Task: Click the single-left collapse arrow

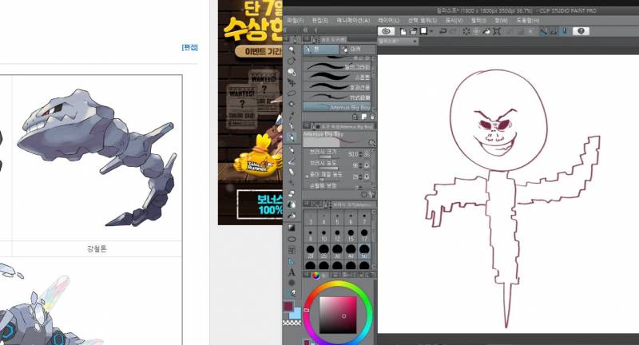Action: click(x=316, y=30)
